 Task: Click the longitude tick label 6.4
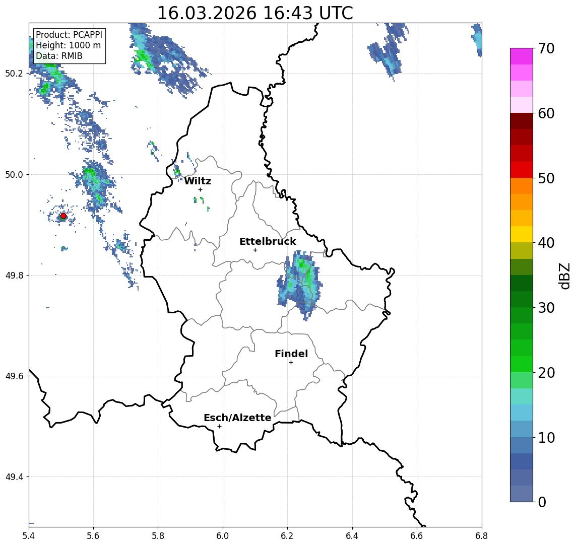(x=352, y=536)
